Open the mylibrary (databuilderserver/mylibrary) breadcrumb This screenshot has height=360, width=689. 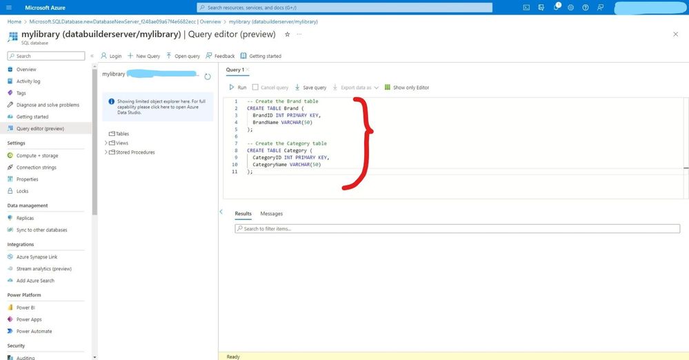[x=273, y=21]
